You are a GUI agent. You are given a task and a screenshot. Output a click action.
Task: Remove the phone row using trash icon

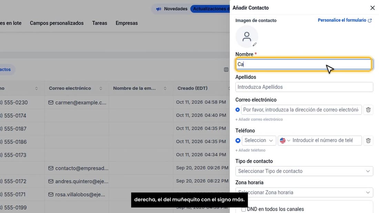pos(368,141)
